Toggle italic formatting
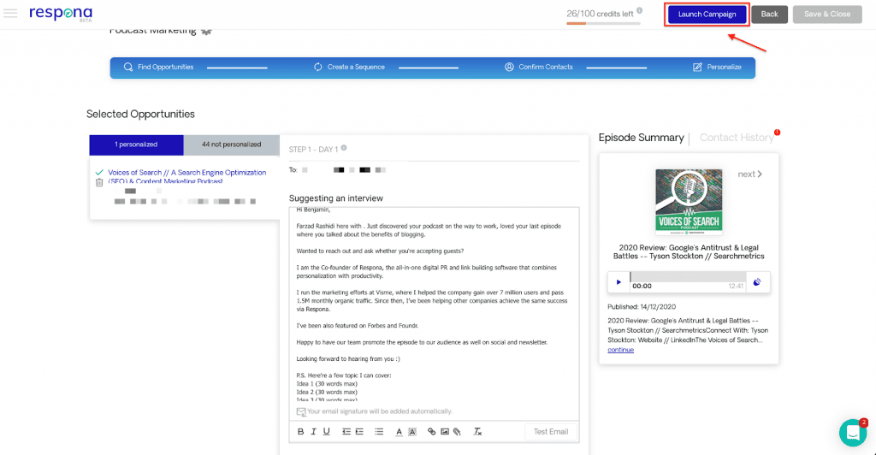Image resolution: width=876 pixels, height=455 pixels. [313, 432]
